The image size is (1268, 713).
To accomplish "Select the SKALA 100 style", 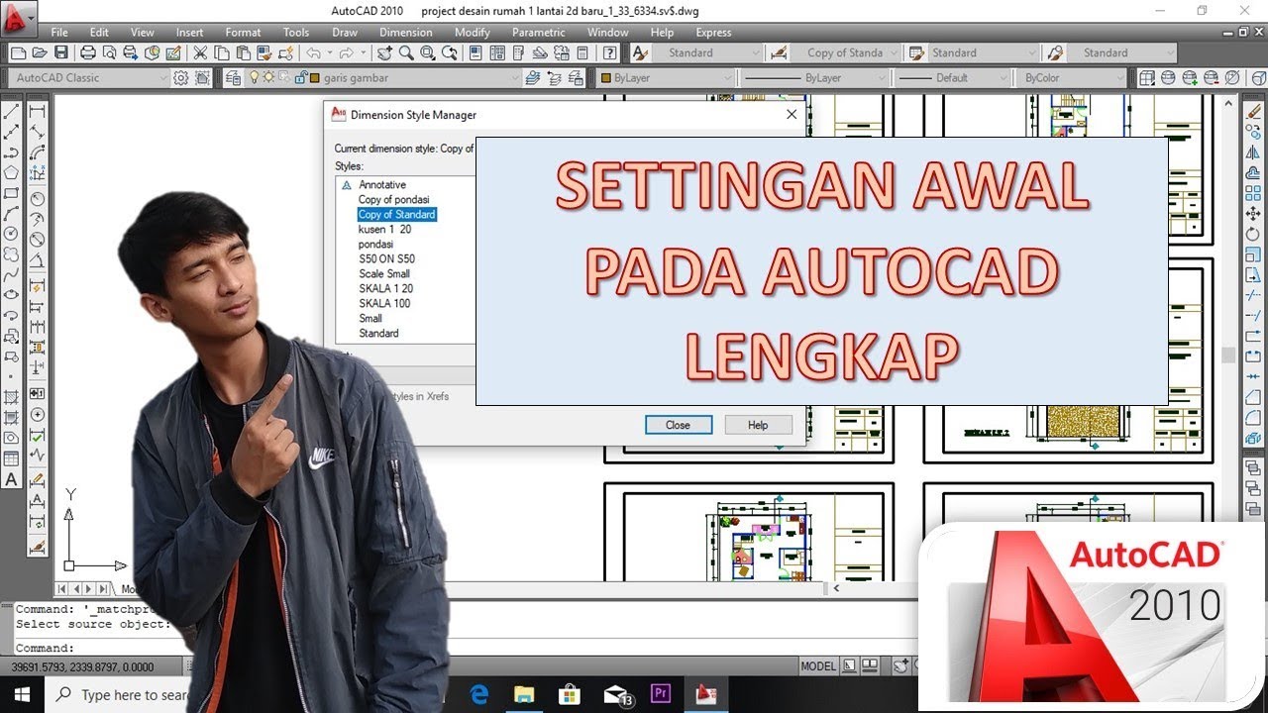I will 384,303.
